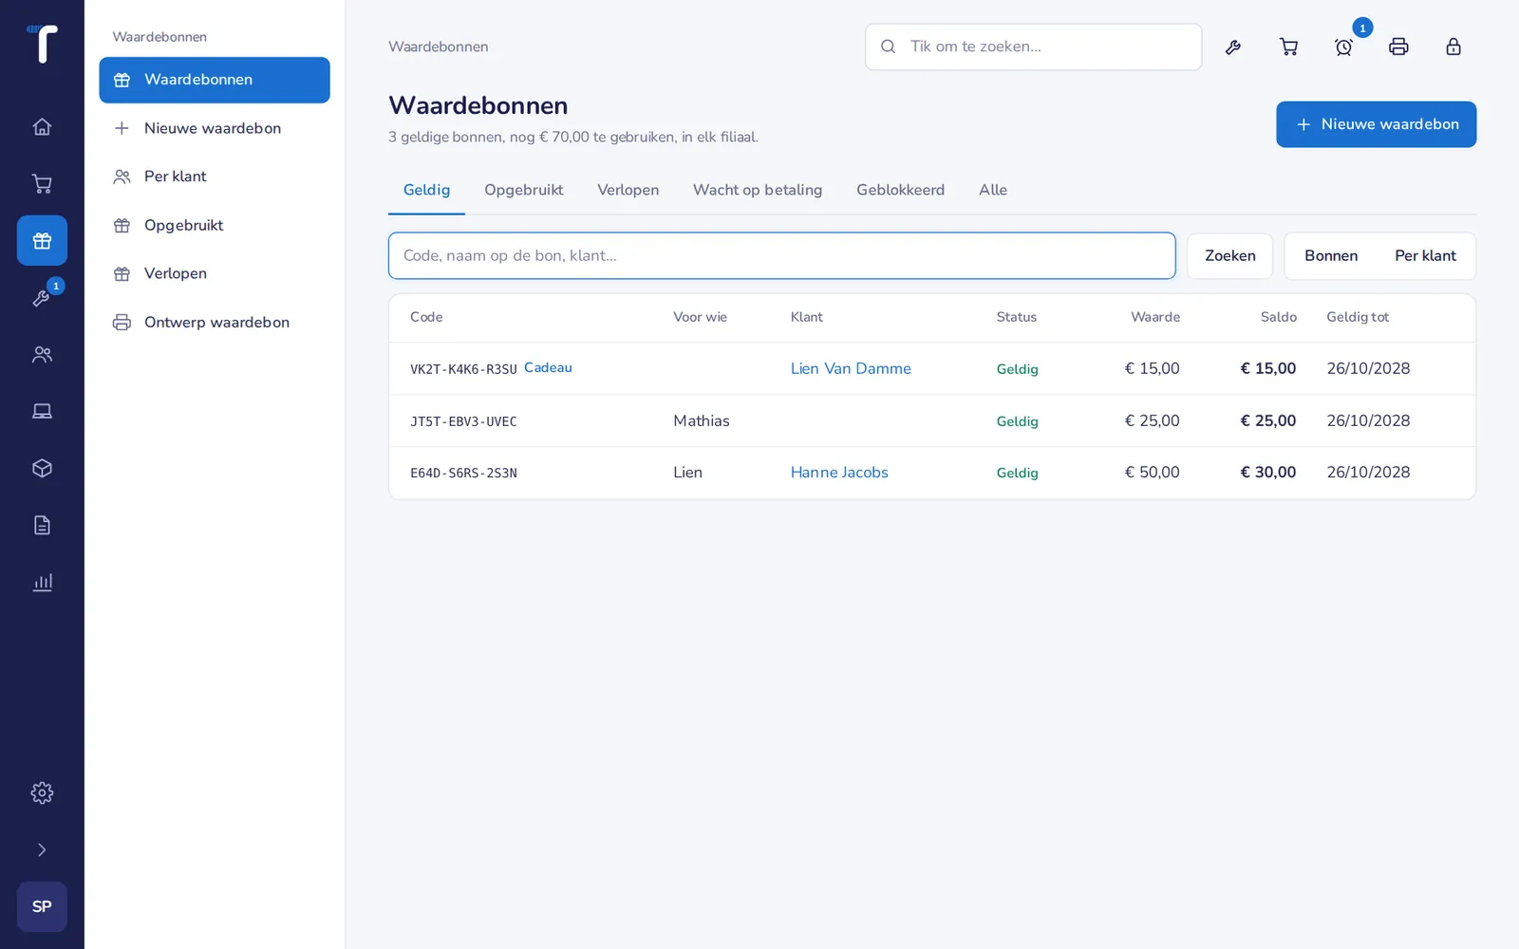Click voucher code 'JT5T-EBV3-UVEC'
The height and width of the screenshot is (949, 1519).
(463, 421)
